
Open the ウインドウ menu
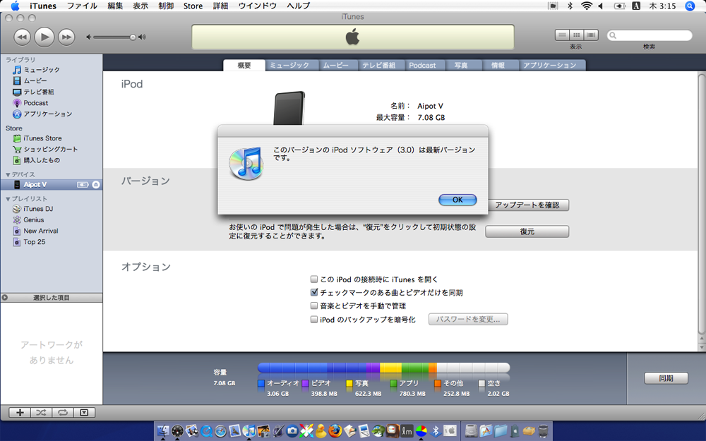[x=258, y=6]
